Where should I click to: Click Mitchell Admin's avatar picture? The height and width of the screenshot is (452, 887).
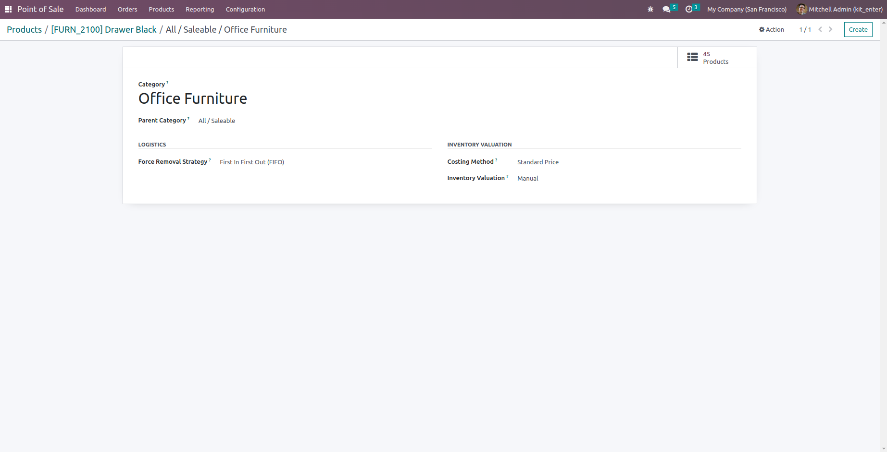pyautogui.click(x=801, y=9)
